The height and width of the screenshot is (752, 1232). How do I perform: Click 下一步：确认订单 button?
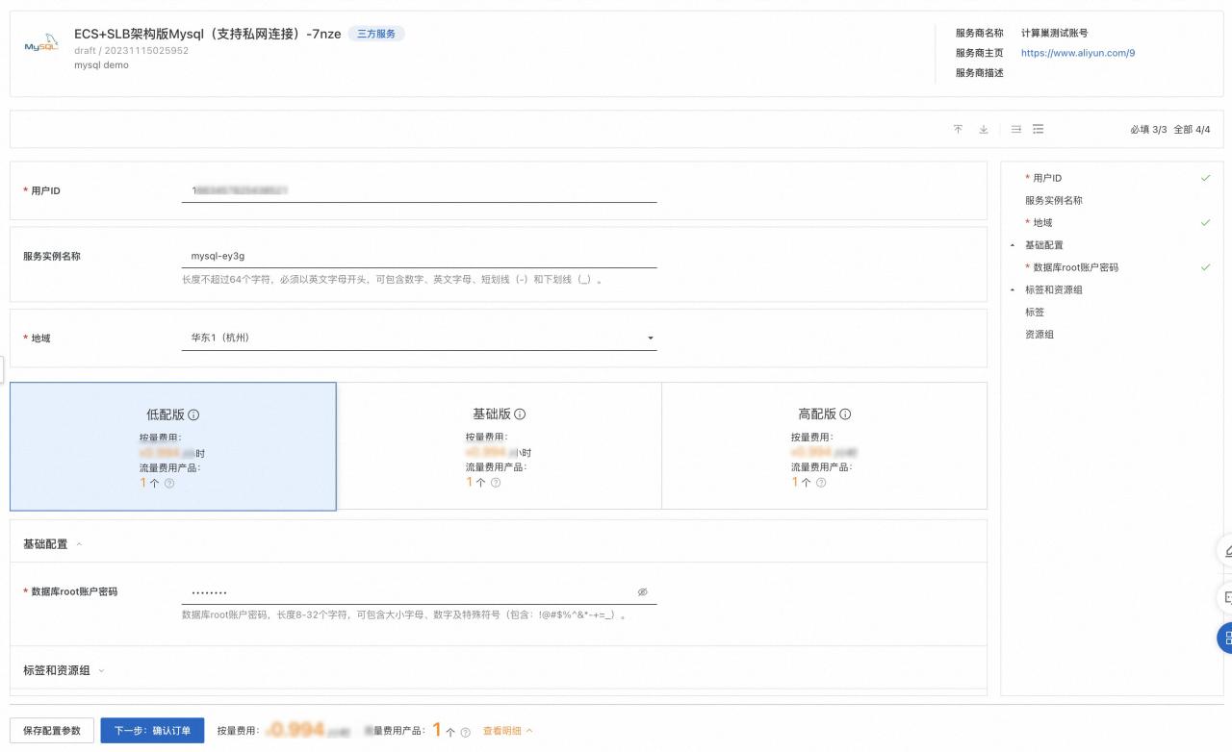pyautogui.click(x=152, y=731)
